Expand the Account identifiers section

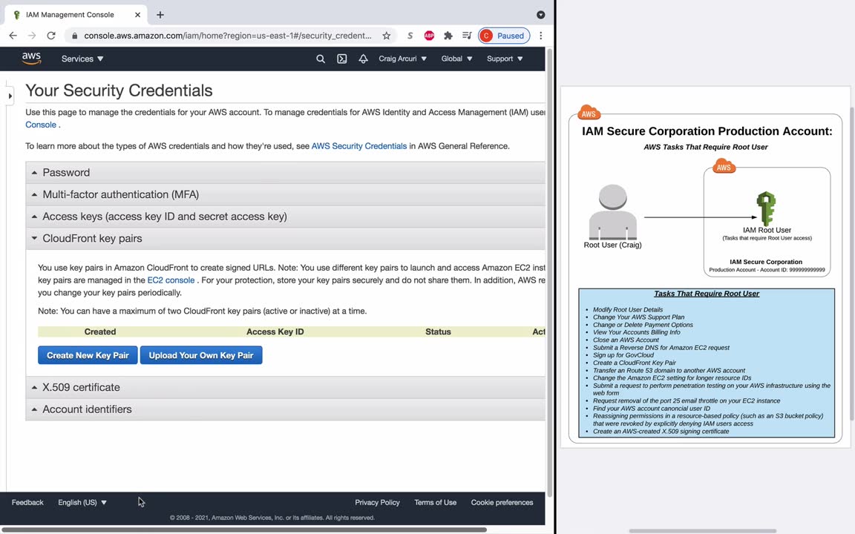click(285, 409)
